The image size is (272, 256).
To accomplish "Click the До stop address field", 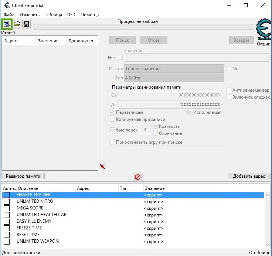I will pos(170,105).
